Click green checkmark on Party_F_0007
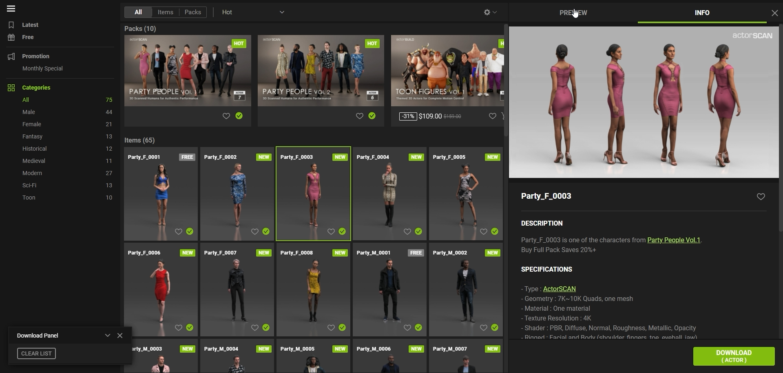The height and width of the screenshot is (373, 783). [266, 328]
